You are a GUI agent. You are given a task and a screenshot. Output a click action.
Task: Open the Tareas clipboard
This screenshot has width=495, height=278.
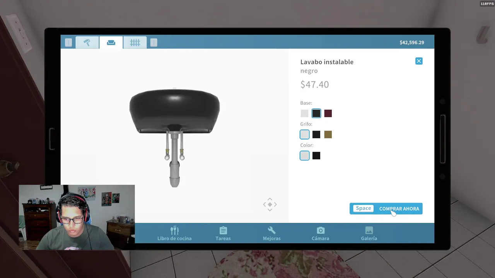click(x=223, y=233)
